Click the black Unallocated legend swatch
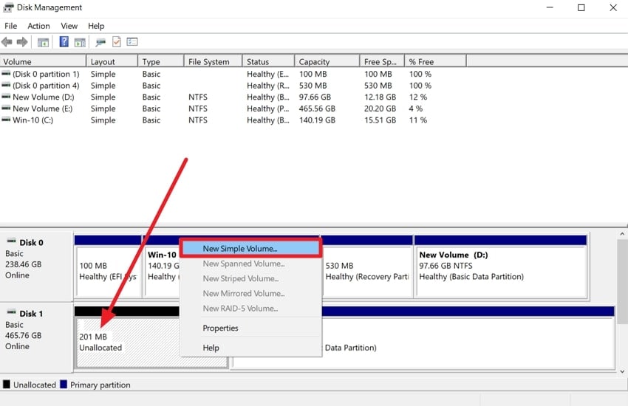The height and width of the screenshot is (406, 628). [x=7, y=385]
